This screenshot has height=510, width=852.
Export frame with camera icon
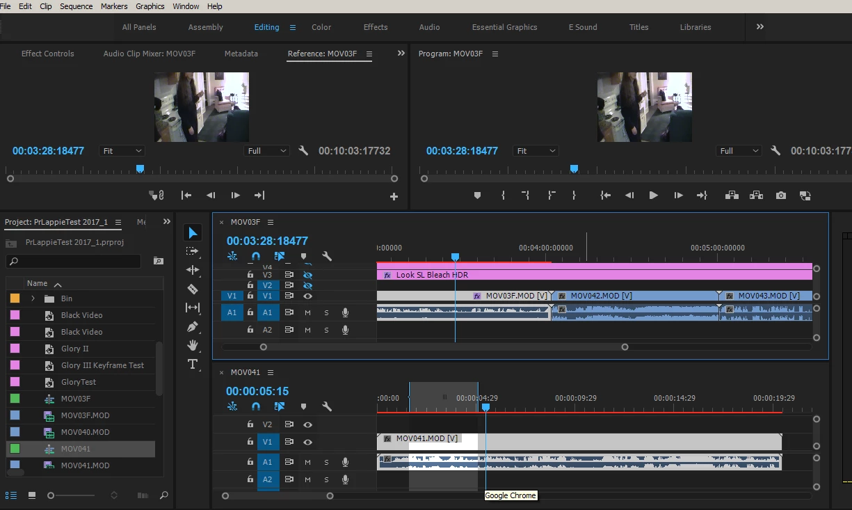tap(781, 196)
